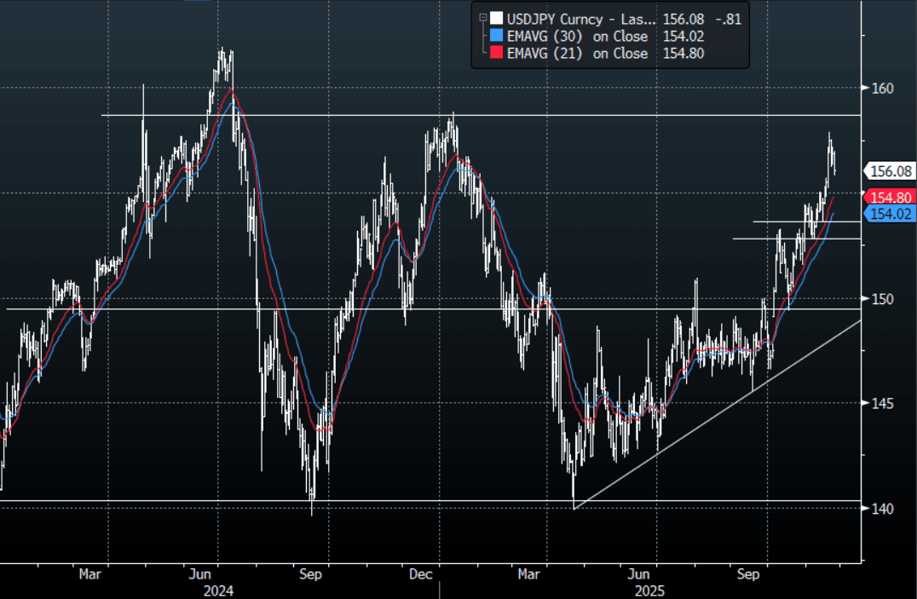Click the blue EMAVG (30) color swatch
917x599 pixels.
[x=497, y=36]
